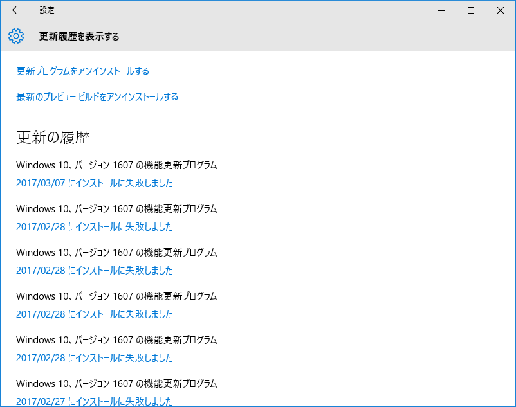Open 最新のプレビュー ビルドをアンインストールする link
Screen dimensions: 516x407
coord(97,96)
